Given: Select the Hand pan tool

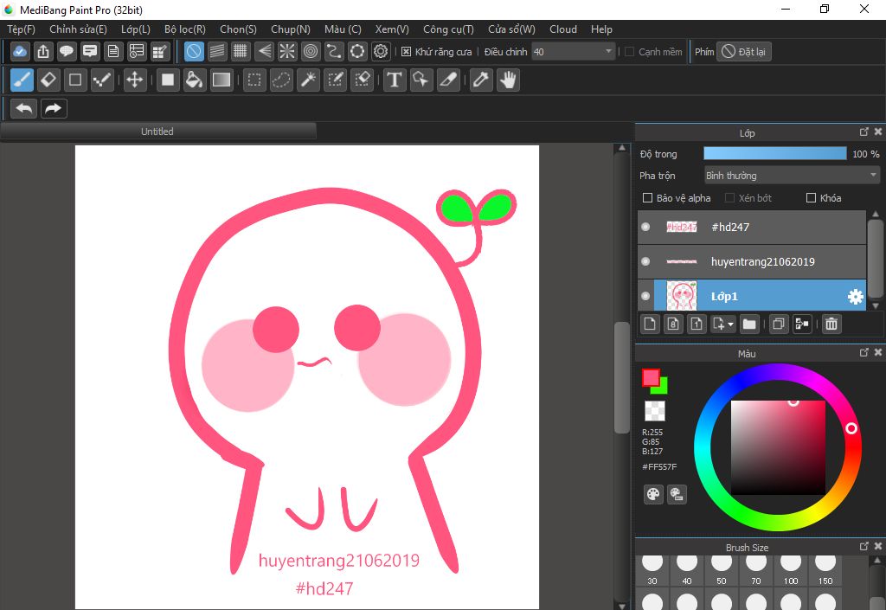Looking at the screenshot, I should click(x=508, y=80).
